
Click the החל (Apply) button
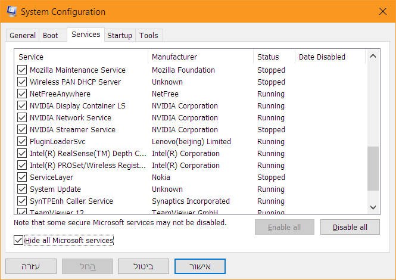(x=88, y=266)
